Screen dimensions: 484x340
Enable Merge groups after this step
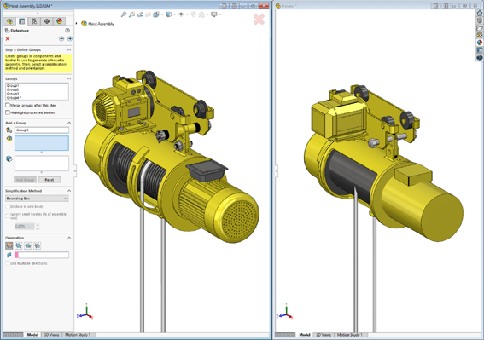click(8, 105)
